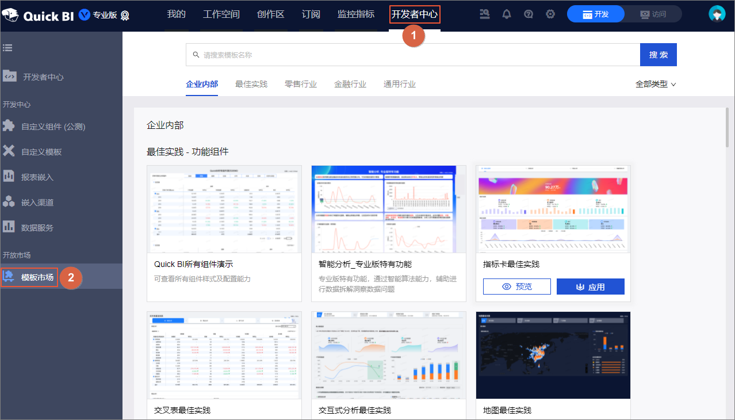Open the notifications bell

tap(507, 14)
